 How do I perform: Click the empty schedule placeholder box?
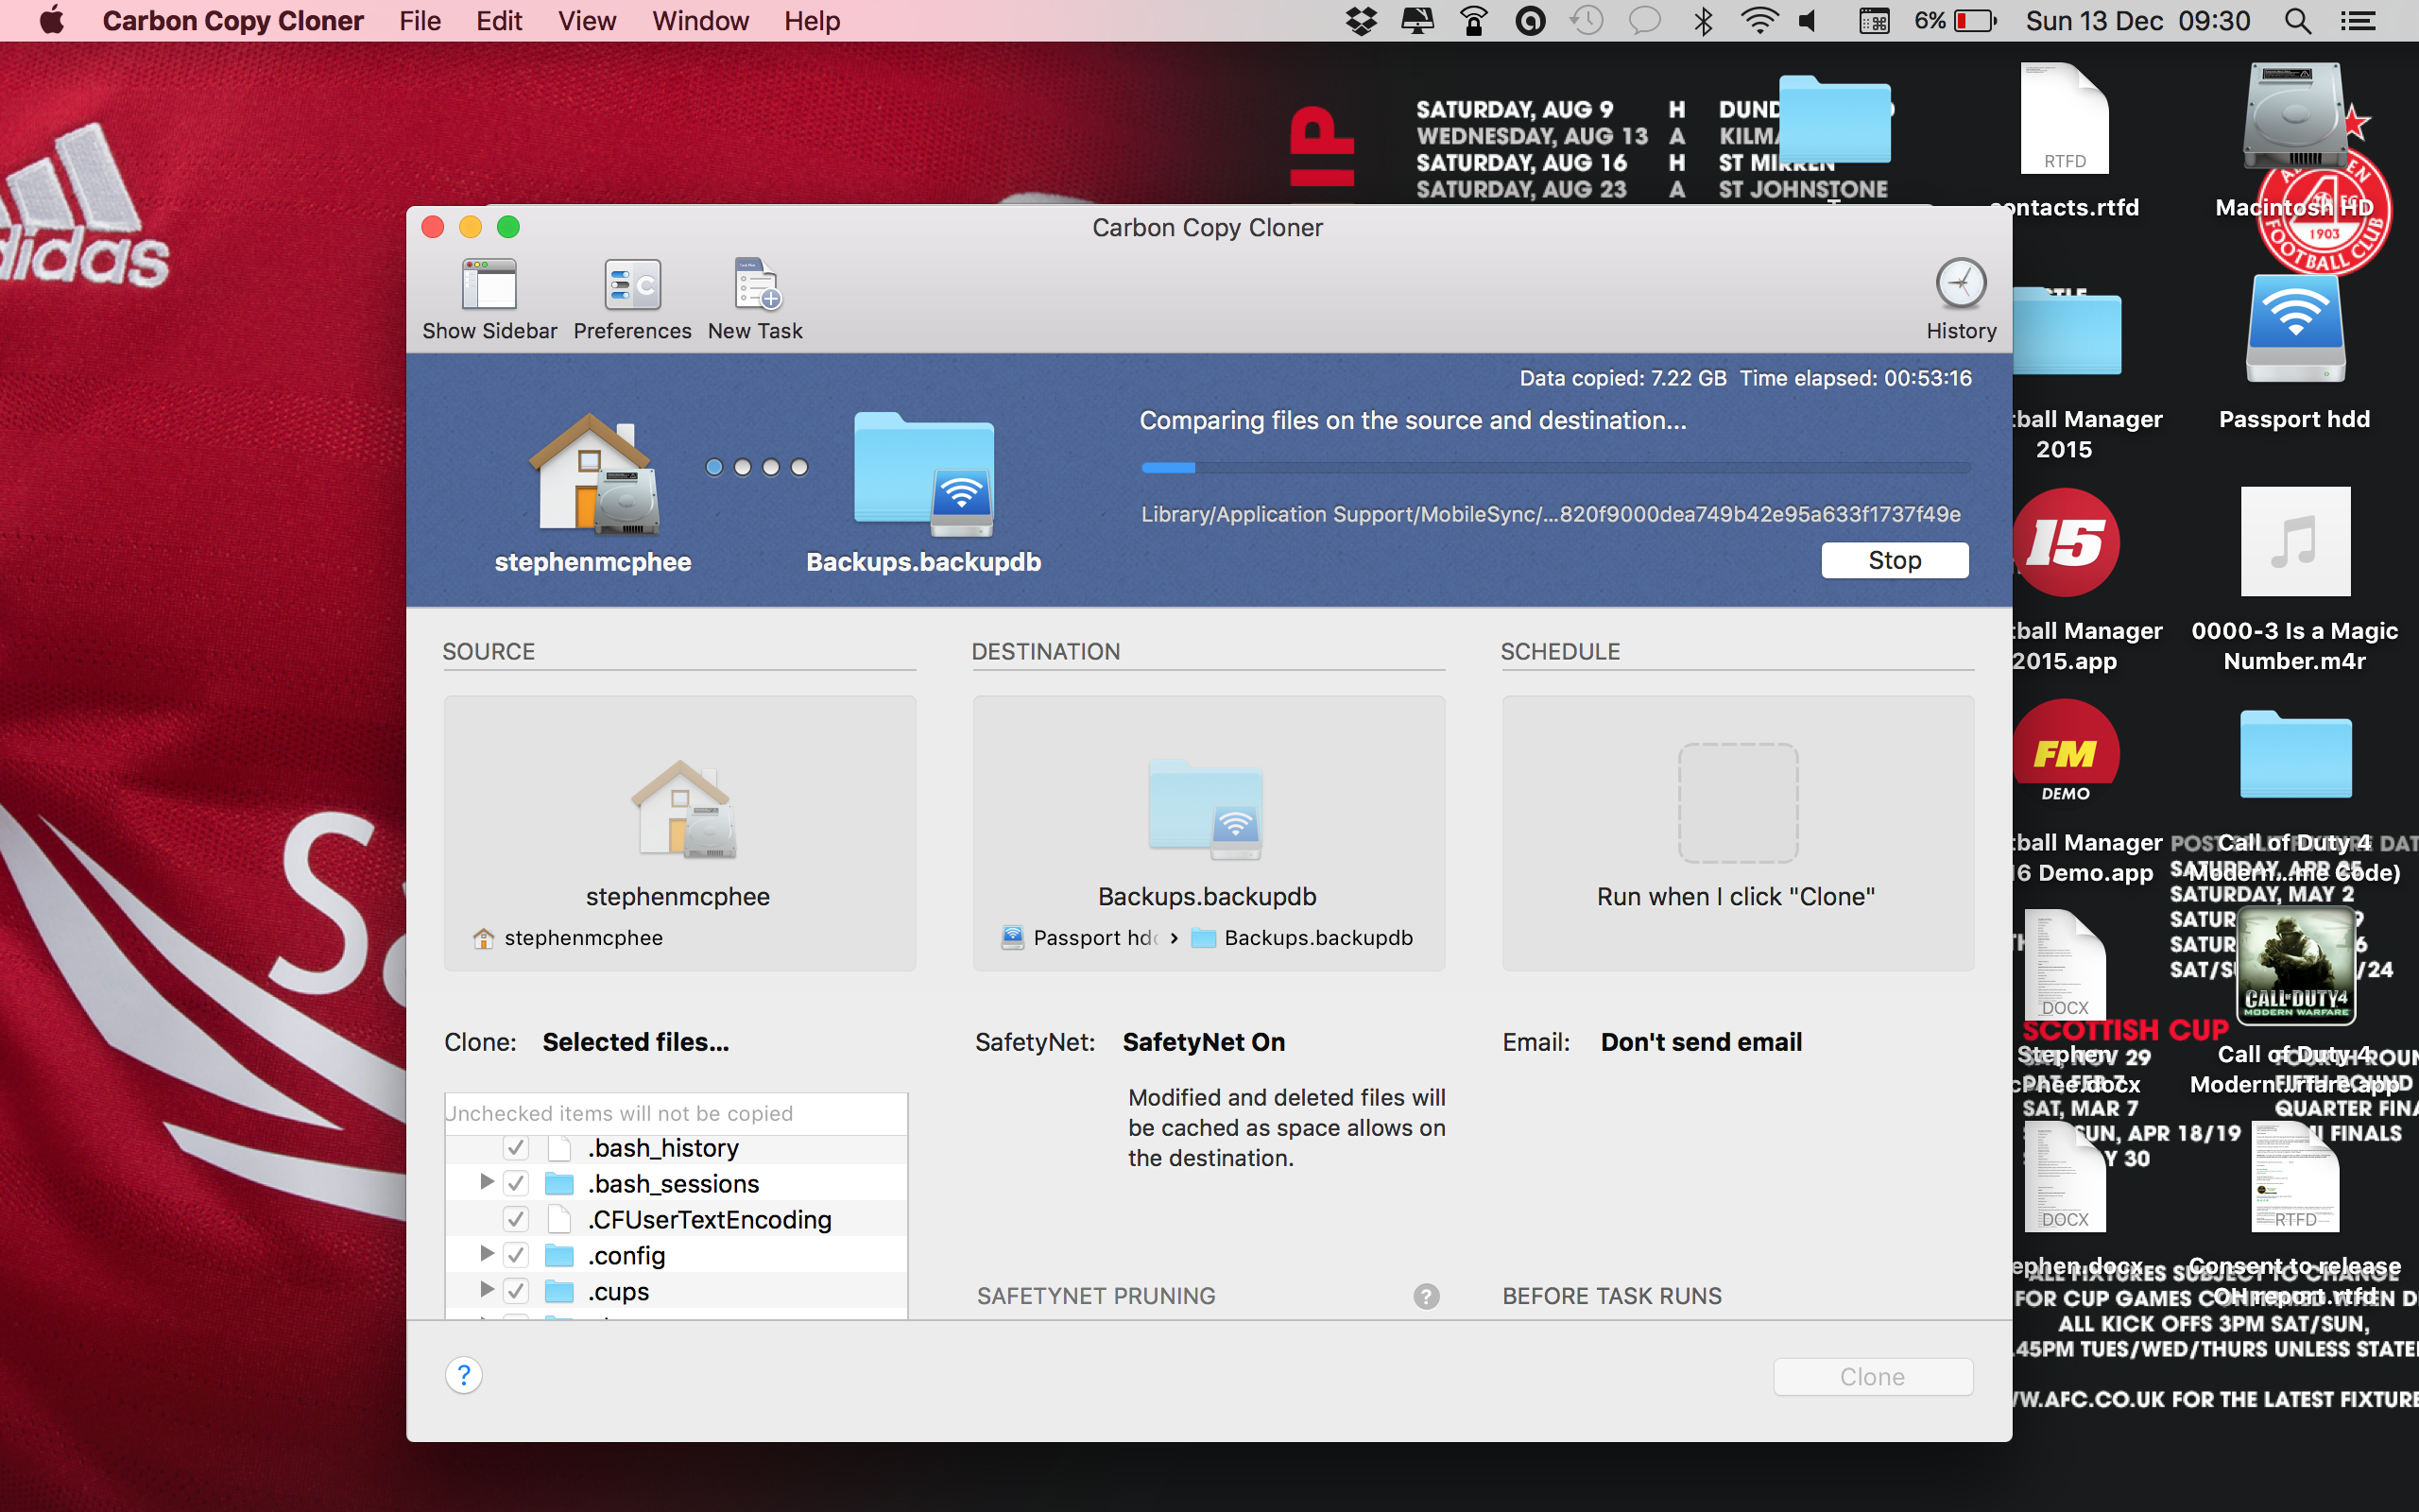(x=1739, y=803)
